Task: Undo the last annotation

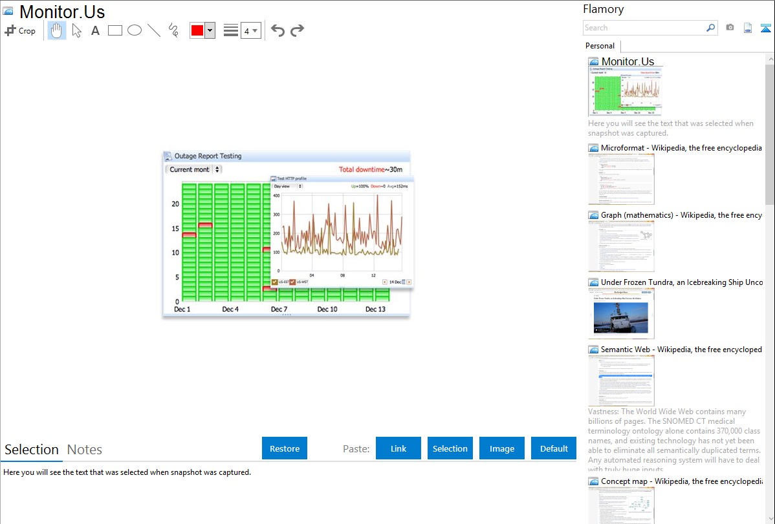Action: (x=278, y=30)
